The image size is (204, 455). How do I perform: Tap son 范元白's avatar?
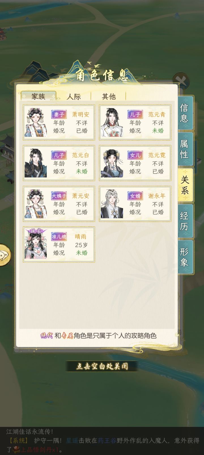coord(36,163)
